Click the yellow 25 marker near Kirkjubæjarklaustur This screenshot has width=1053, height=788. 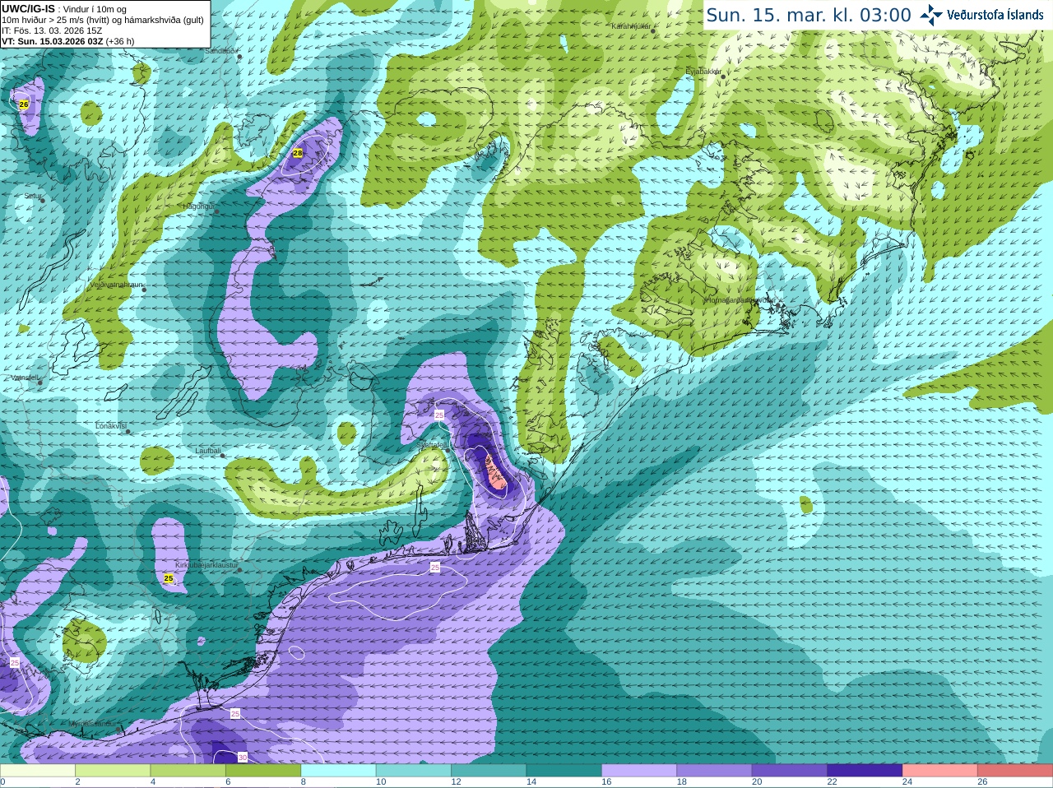(x=169, y=579)
